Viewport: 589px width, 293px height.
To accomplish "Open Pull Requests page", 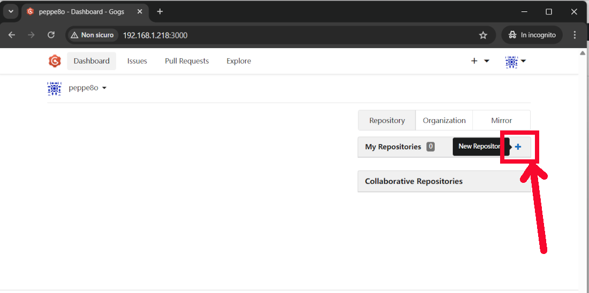I will coord(187,61).
